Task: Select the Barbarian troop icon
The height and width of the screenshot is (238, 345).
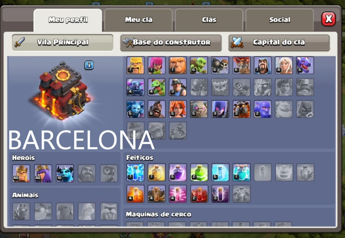Action: click(x=136, y=65)
